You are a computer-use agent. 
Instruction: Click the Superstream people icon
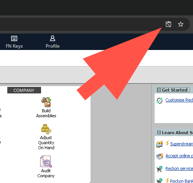tap(160, 144)
